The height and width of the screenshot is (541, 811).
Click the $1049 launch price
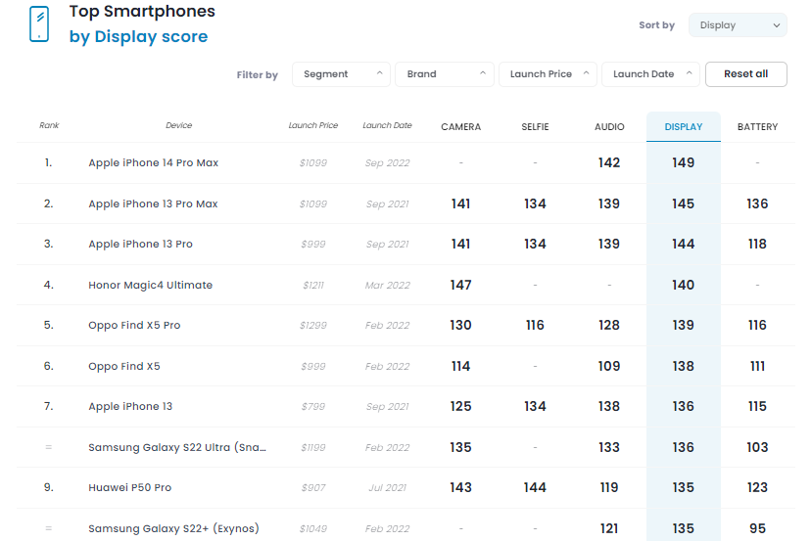pos(312,529)
